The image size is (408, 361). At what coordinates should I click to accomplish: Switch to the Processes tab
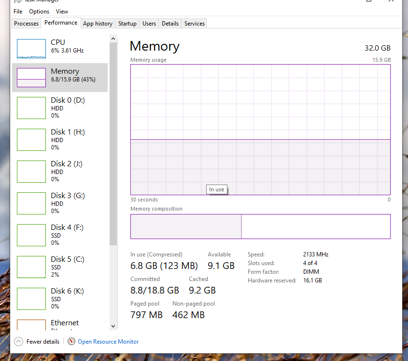point(26,23)
